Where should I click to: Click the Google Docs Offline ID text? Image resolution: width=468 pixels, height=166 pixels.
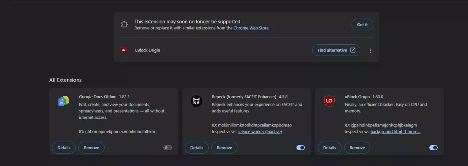pos(117,132)
